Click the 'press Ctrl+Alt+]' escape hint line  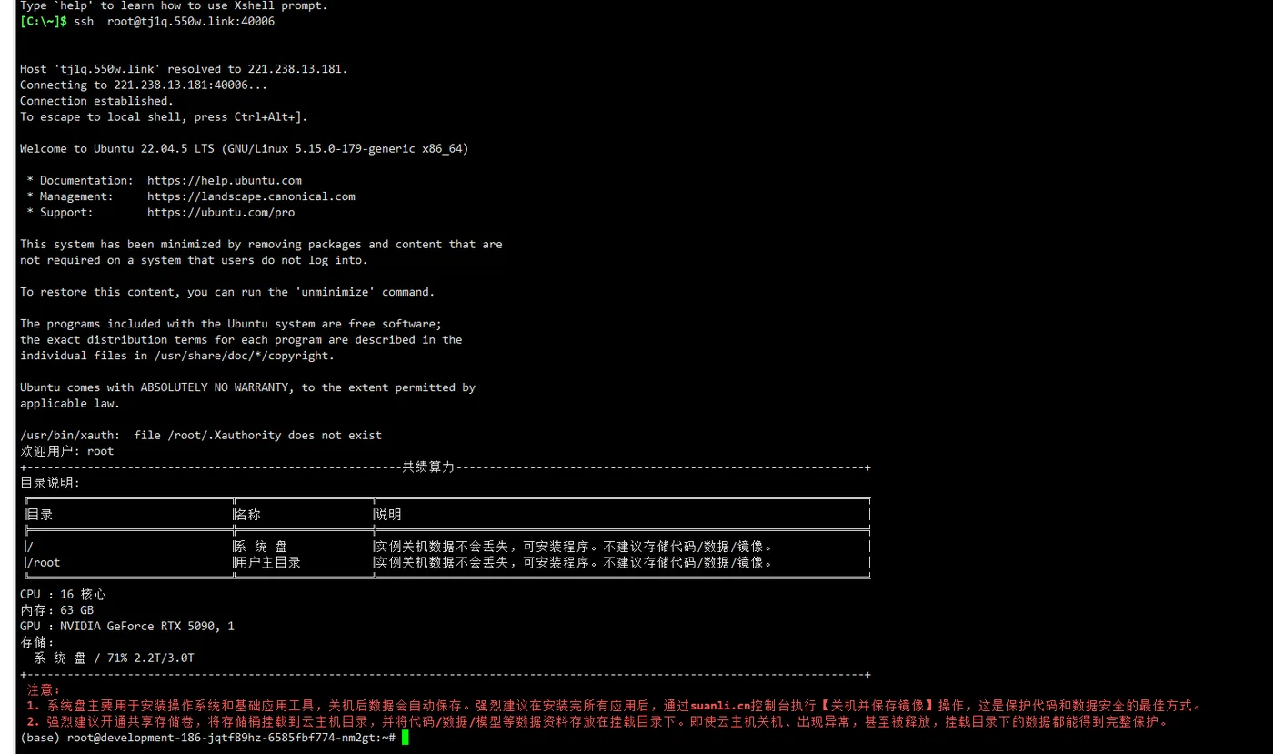pos(164,116)
